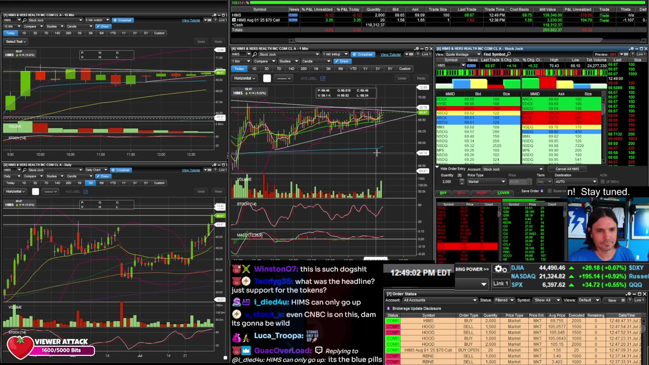This screenshot has width=649, height=365.
Task: Open Studies dropdown in 1 Min chart
Action: [289, 61]
